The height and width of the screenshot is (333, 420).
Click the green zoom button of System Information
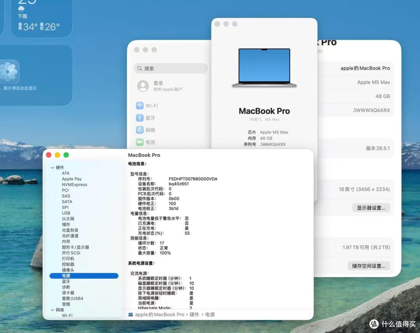point(66,155)
